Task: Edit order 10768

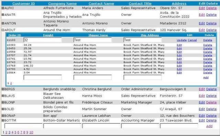Action: click(179, 66)
